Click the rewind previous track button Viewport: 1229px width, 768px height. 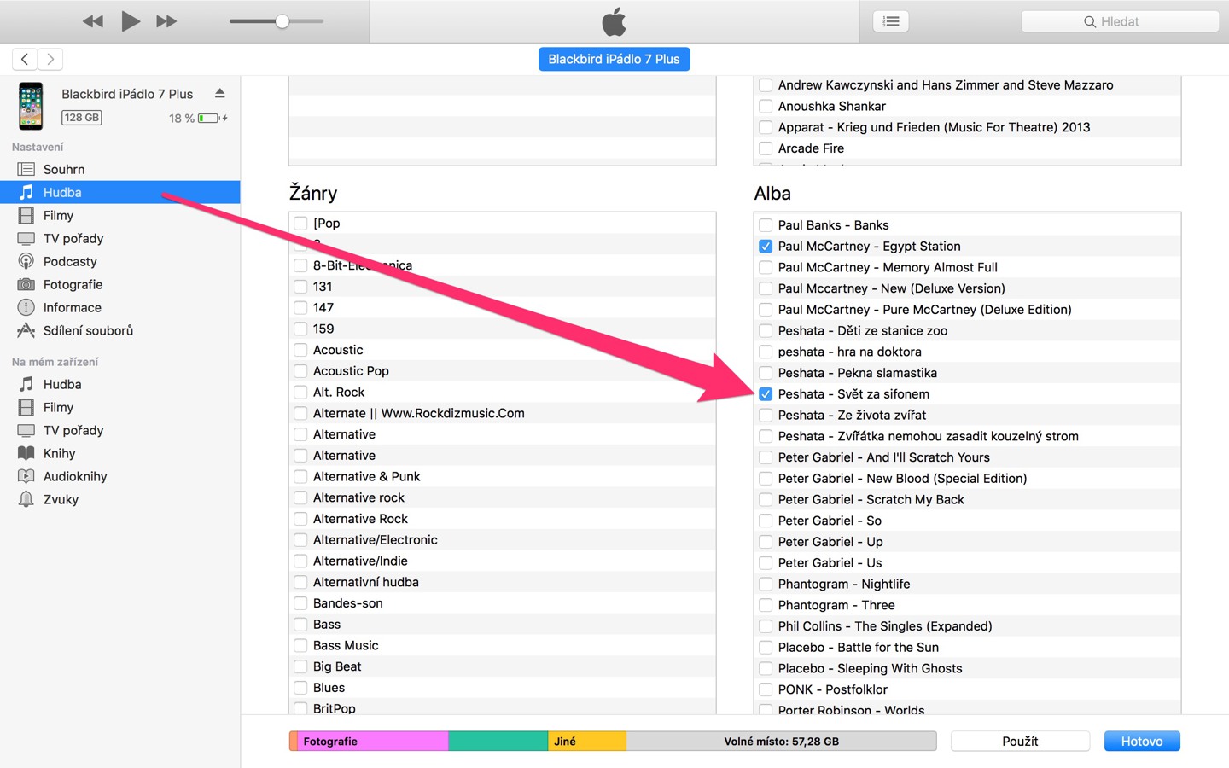click(x=93, y=21)
